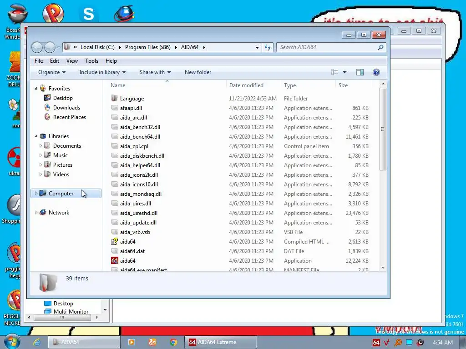Screen dimensions: 466x349
Task: Click the Refresh arrows button in address bar
Action: pos(268,47)
